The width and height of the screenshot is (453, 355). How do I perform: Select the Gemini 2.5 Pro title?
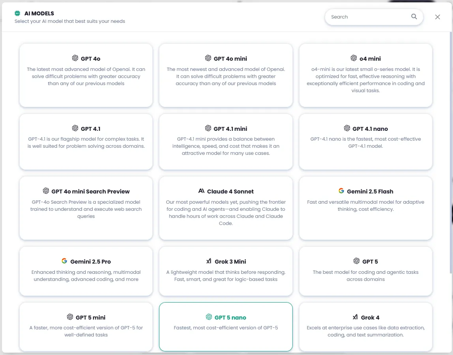(90, 262)
